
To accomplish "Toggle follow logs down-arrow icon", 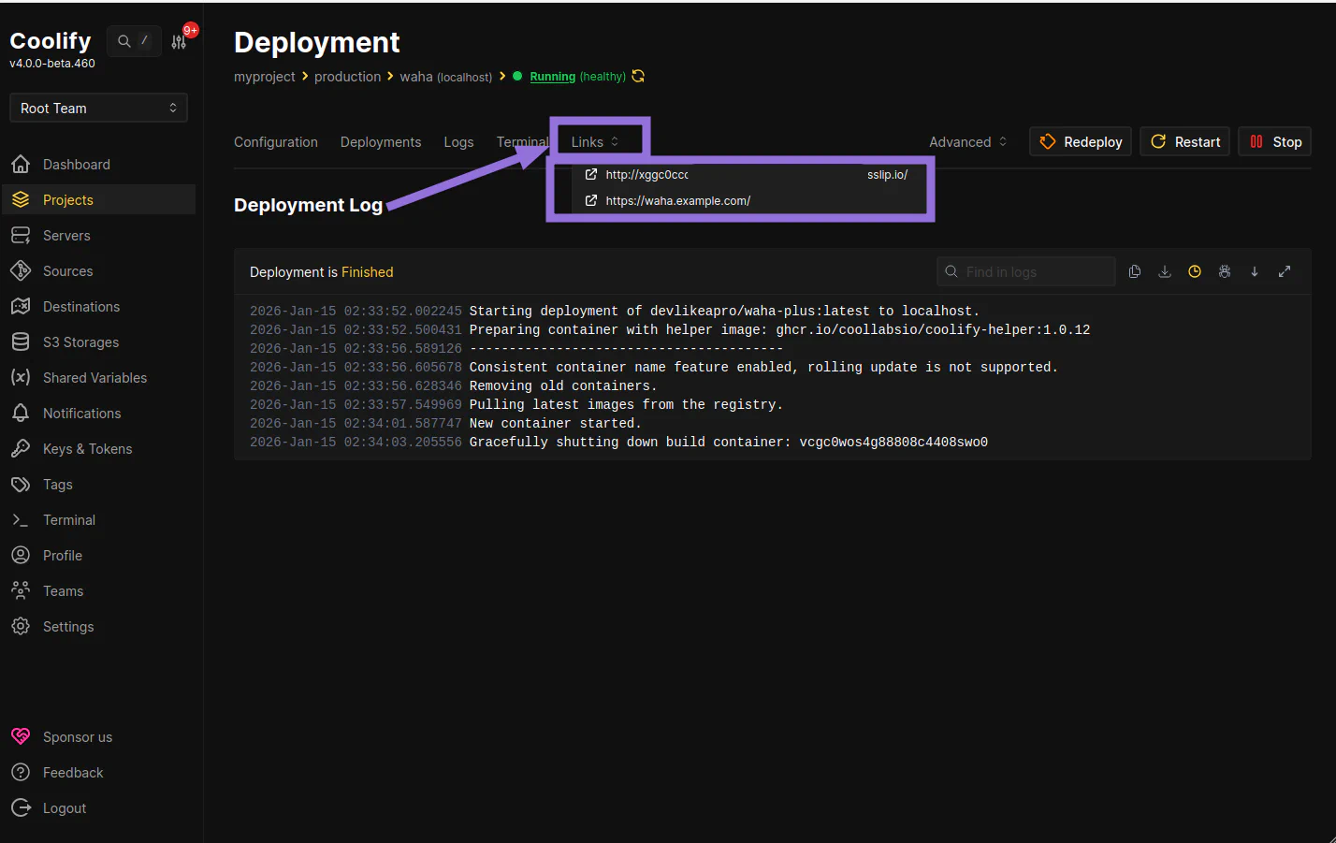I will (1255, 271).
